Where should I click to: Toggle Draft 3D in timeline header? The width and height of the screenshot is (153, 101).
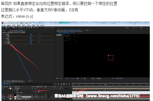(58, 84)
